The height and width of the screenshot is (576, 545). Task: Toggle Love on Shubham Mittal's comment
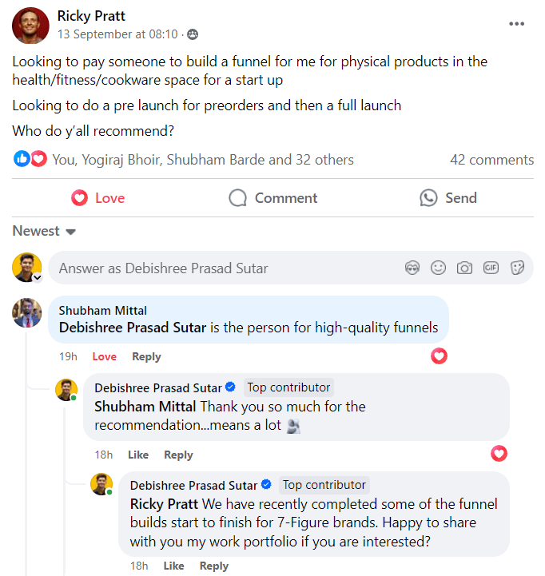(x=104, y=357)
